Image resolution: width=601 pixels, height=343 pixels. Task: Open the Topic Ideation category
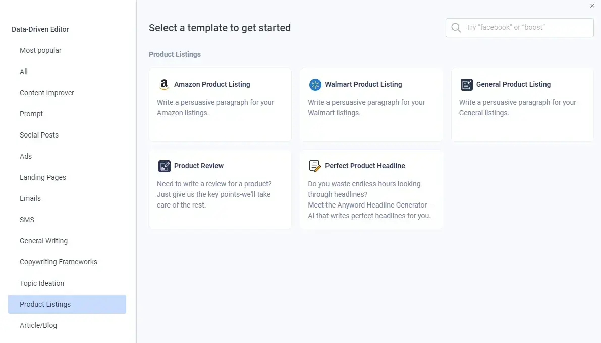point(42,284)
